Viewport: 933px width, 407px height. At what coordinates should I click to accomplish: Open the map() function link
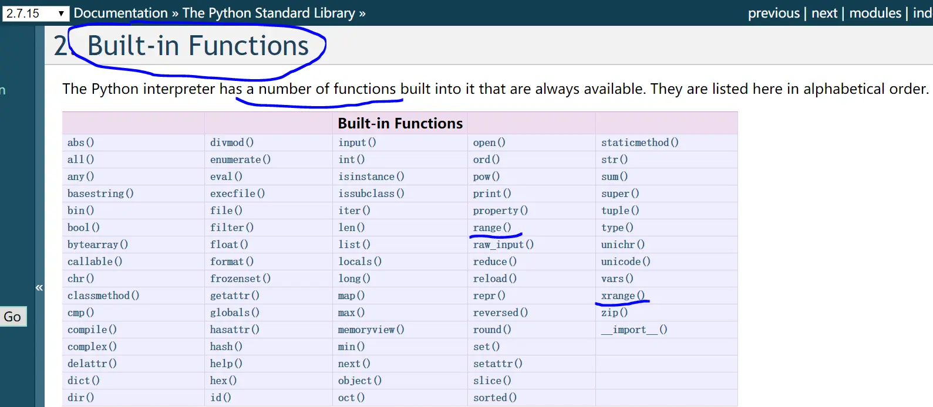pos(351,296)
